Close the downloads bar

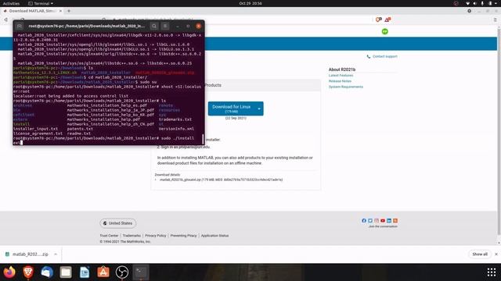(496, 254)
